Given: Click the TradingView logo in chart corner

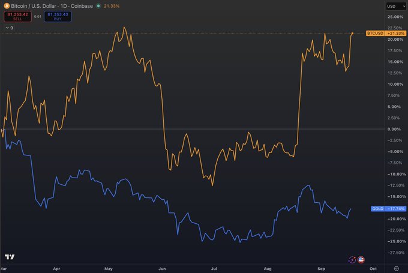Looking at the screenshot, I should [10, 257].
